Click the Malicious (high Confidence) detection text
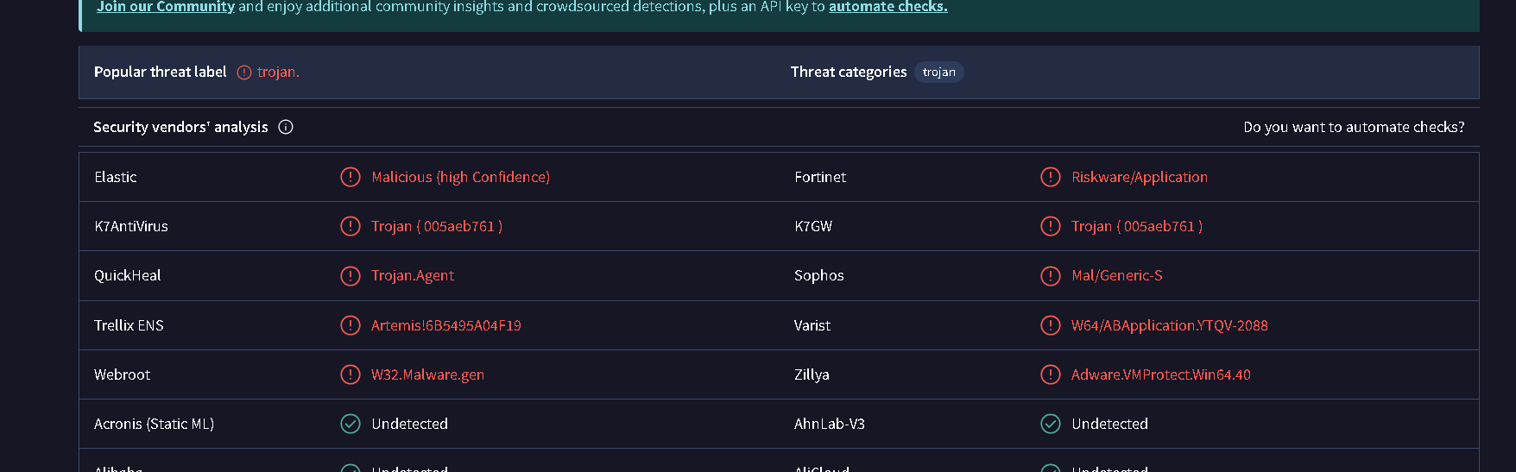This screenshot has height=472, width=1516. 460,177
